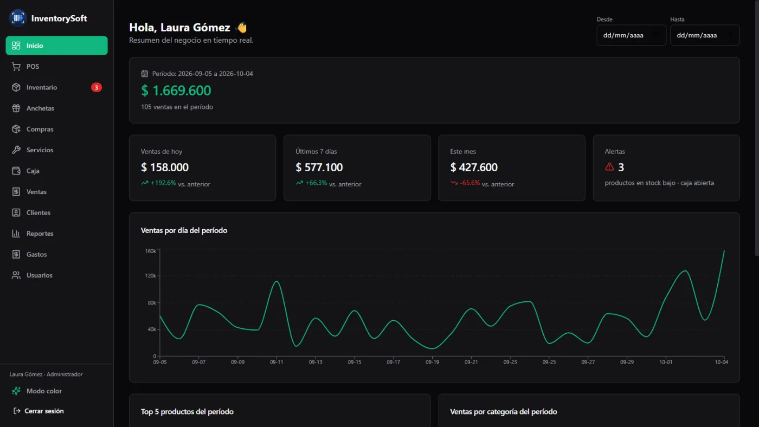Open the Inventario menu item
Image resolution: width=759 pixels, height=427 pixels.
tap(57, 87)
